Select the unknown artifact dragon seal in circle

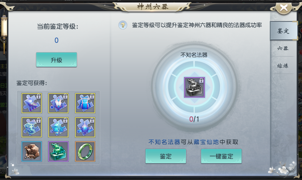194,87
